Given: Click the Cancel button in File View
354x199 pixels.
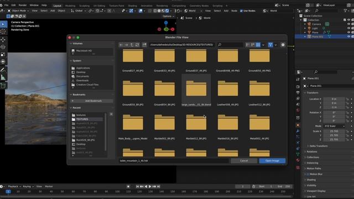Looking at the screenshot, I should pyautogui.click(x=244, y=161).
